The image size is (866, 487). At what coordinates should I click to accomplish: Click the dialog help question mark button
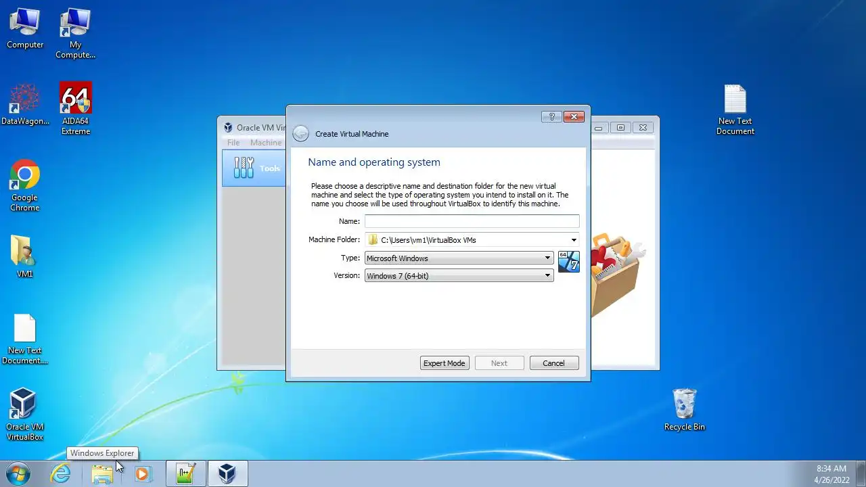[551, 117]
